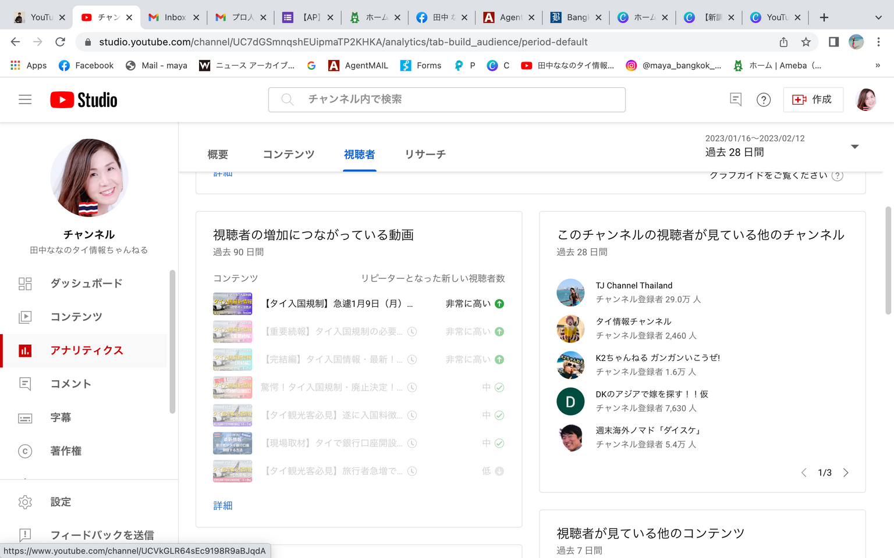Expand the date range dropdown arrow

(x=854, y=146)
